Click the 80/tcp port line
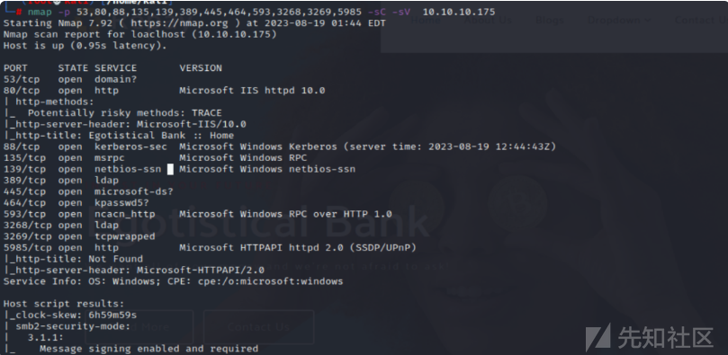This screenshot has height=355, width=728. tap(165, 91)
